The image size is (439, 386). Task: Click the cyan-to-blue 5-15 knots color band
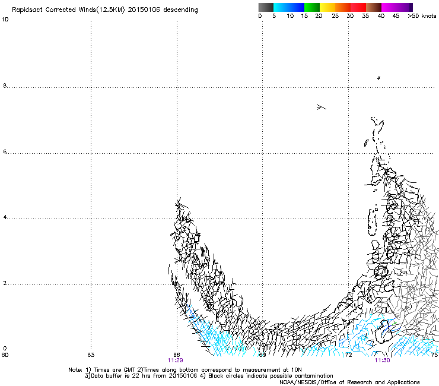point(289,7)
